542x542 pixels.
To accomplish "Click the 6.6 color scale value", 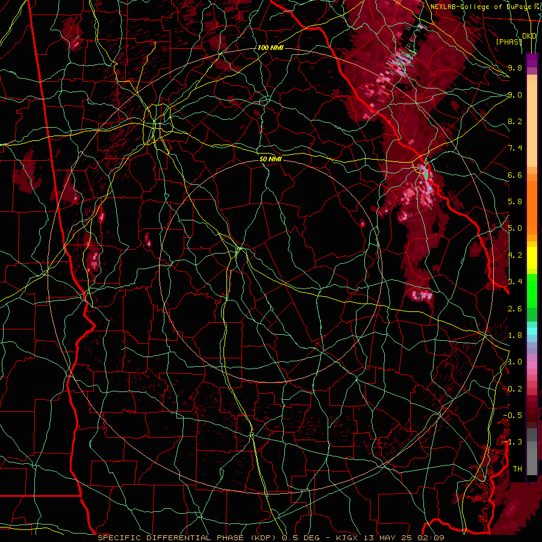I will [515, 175].
